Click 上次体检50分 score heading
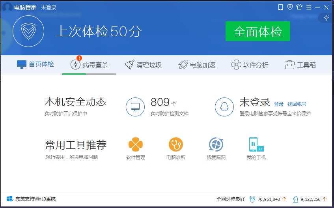The height and width of the screenshot is (208, 334). [99, 32]
